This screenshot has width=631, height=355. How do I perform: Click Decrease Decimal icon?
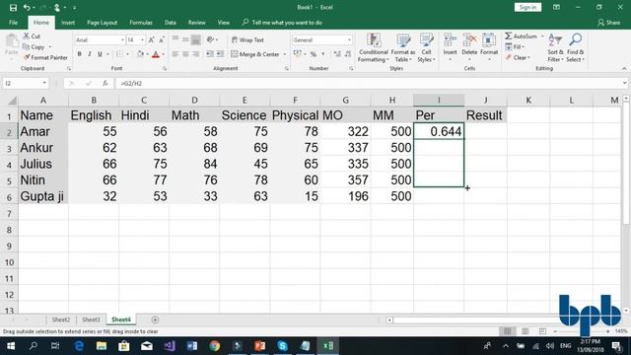point(348,54)
